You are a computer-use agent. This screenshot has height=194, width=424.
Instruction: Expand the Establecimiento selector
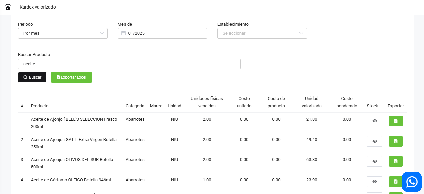262,33
